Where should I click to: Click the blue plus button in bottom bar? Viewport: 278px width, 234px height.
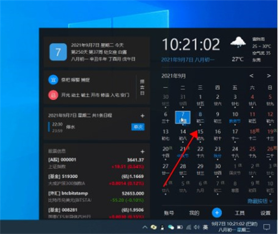(217, 213)
